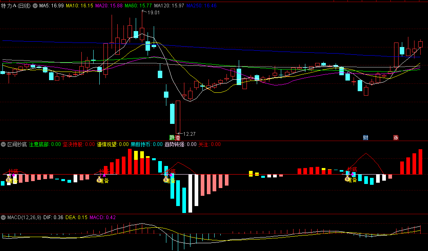The width and height of the screenshot is (428, 251).
Task: Click the long red candle bottoming at 12.27
Action: tap(178, 117)
